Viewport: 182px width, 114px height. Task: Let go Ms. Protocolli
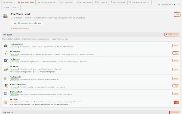coord(176,78)
